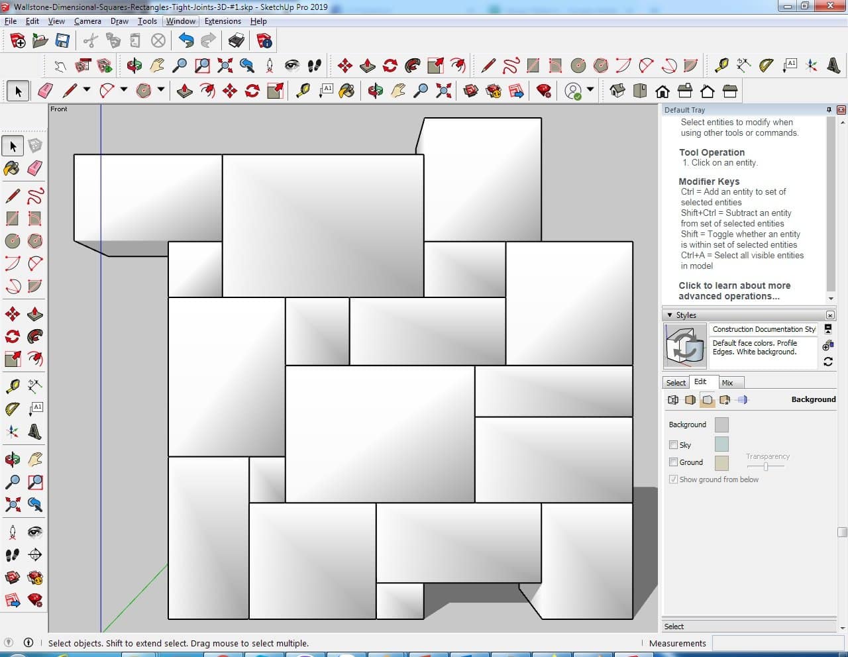Viewport: 848px width, 657px height.
Task: Click the Undo arrow icon
Action: click(186, 41)
